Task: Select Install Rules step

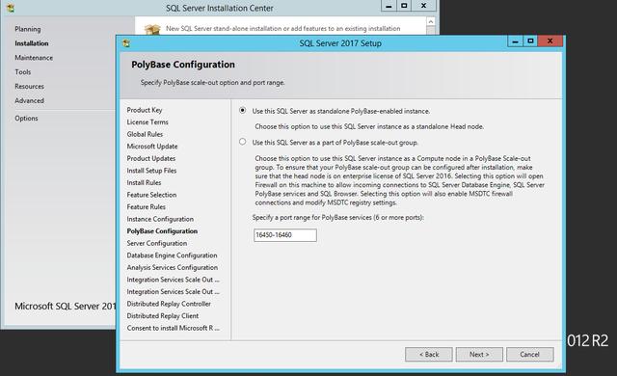Action: [144, 183]
